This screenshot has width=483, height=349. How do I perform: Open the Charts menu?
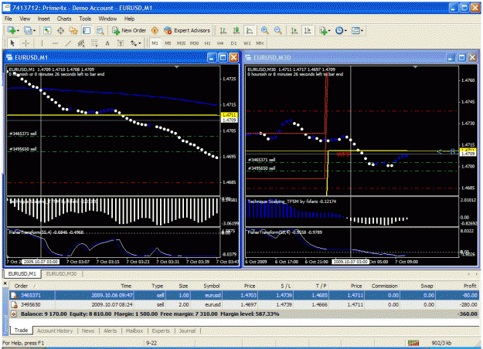coord(64,19)
